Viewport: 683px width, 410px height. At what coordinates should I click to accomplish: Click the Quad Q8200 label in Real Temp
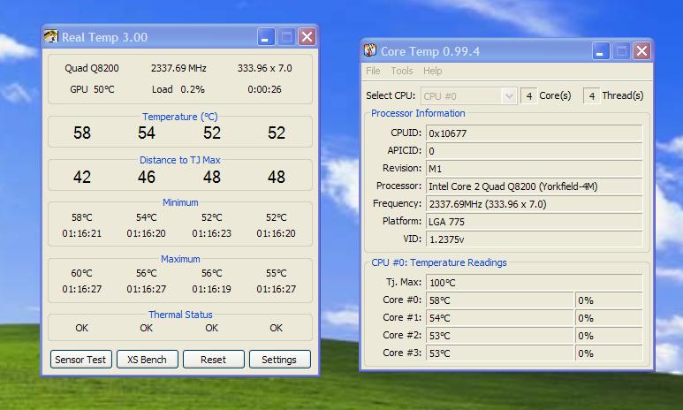click(92, 68)
